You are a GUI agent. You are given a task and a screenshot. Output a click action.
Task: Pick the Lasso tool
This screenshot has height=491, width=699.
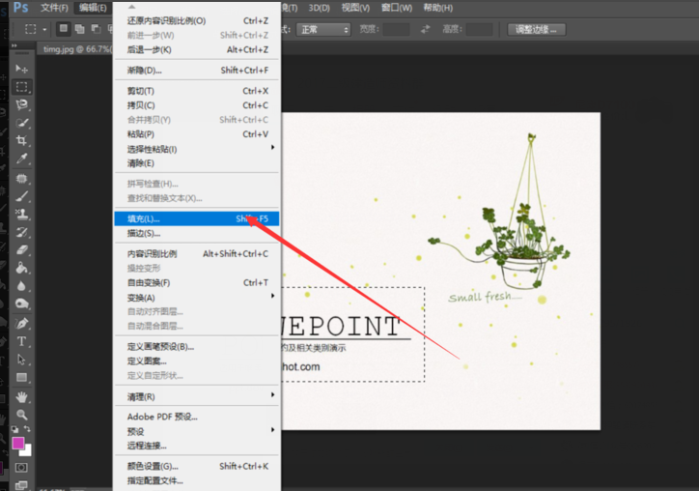point(21,104)
